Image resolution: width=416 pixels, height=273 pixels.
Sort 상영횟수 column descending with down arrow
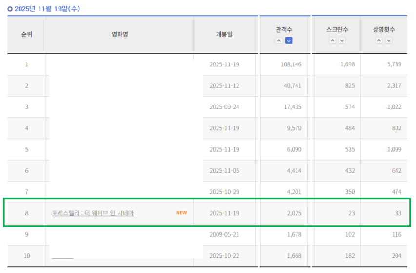[x=389, y=41]
